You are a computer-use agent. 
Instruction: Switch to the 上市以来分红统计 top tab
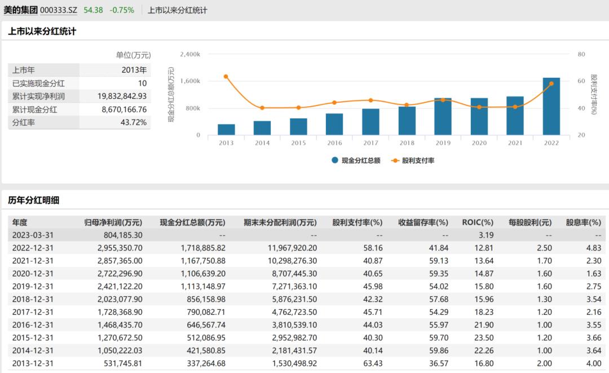pyautogui.click(x=178, y=10)
